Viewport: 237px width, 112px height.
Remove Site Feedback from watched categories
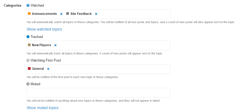[x=96, y=14]
